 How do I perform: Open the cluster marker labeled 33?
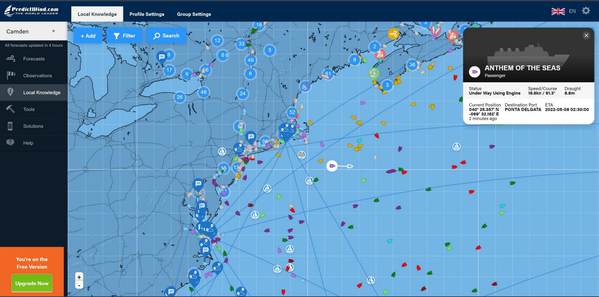pyautogui.click(x=241, y=44)
